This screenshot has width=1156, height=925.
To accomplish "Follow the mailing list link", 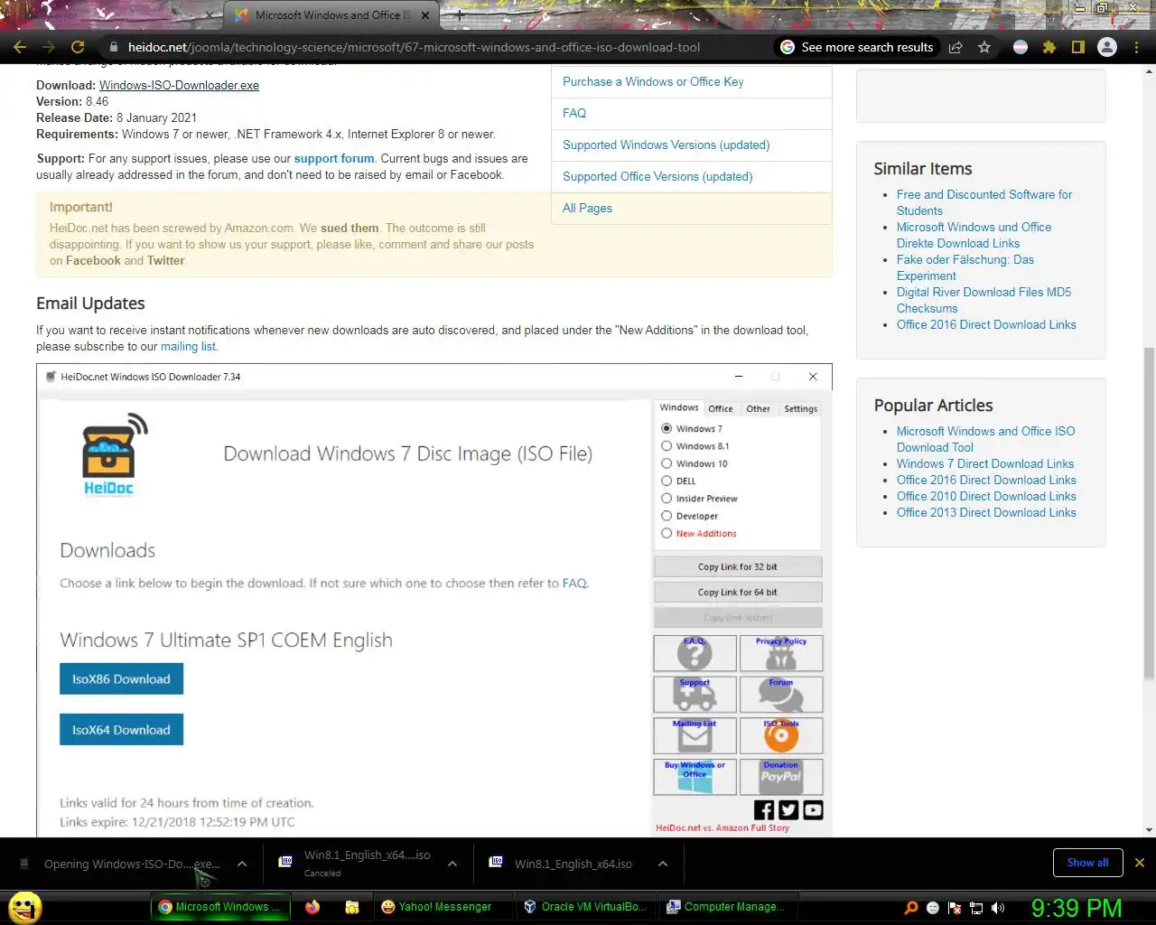I will (188, 346).
